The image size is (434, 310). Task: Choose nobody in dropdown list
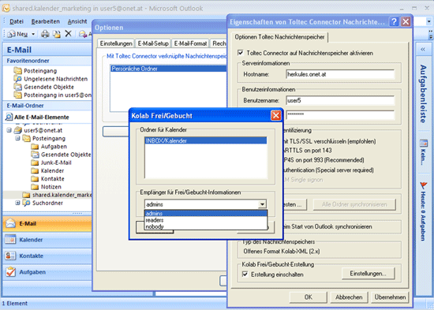206,226
